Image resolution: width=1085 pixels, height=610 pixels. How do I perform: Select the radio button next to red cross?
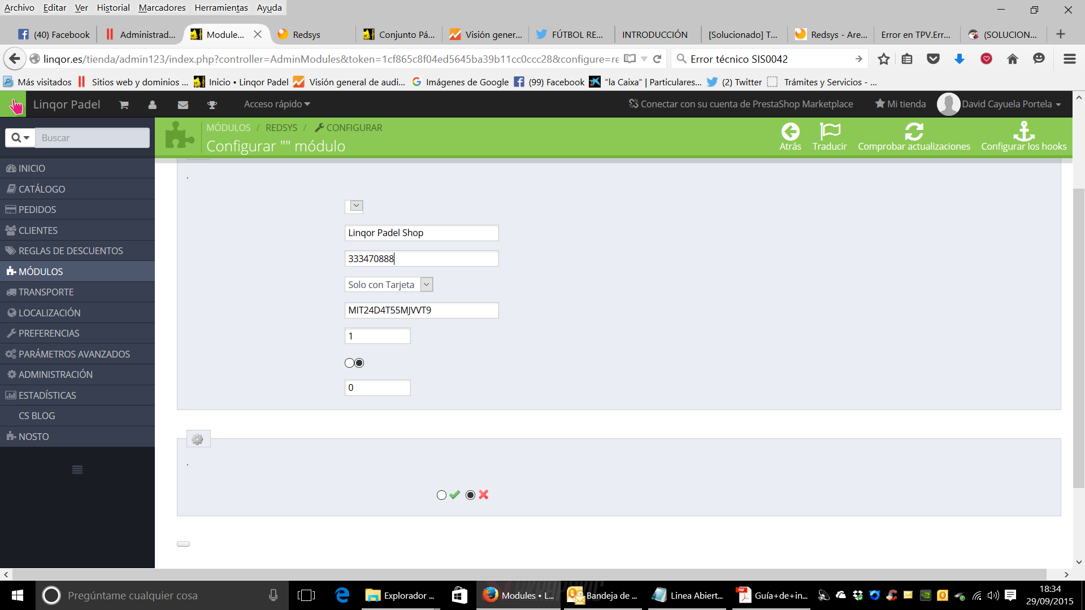coord(470,495)
